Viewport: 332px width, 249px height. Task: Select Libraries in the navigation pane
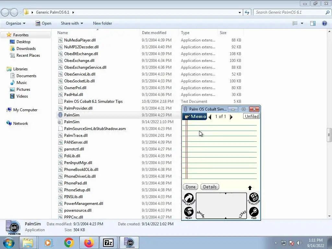(20, 69)
